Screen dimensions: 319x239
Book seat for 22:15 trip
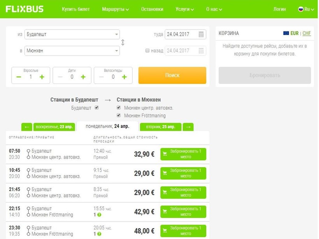[x=183, y=211]
